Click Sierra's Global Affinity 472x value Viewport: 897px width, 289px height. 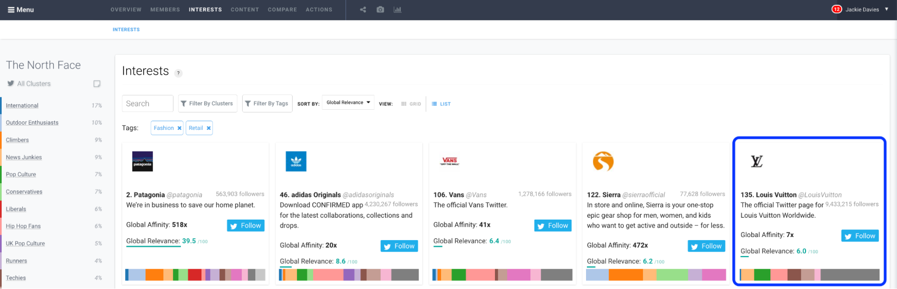tap(640, 246)
